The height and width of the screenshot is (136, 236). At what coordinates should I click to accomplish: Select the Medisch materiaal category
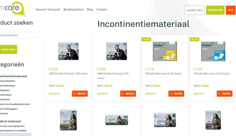10,121
